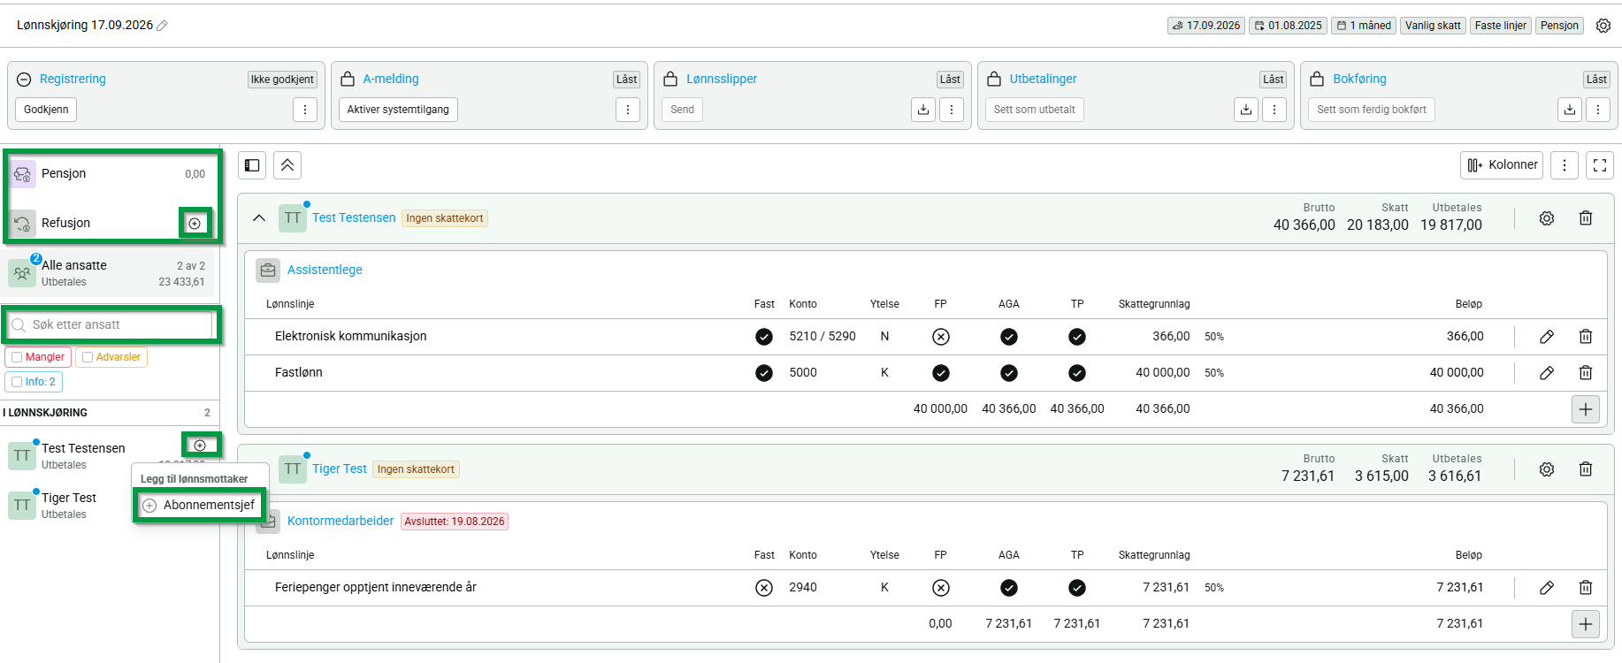Open settings gear for Tiger Test
The width and height of the screenshot is (1622, 663).
pyautogui.click(x=1547, y=469)
